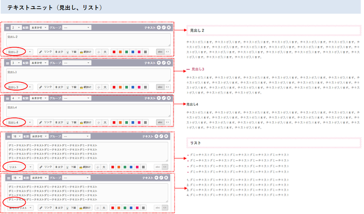Toggle the <> source mode in the 見出し3 unit
Image resolution: width=364 pixels, height=214 pixels.
click(168, 87)
